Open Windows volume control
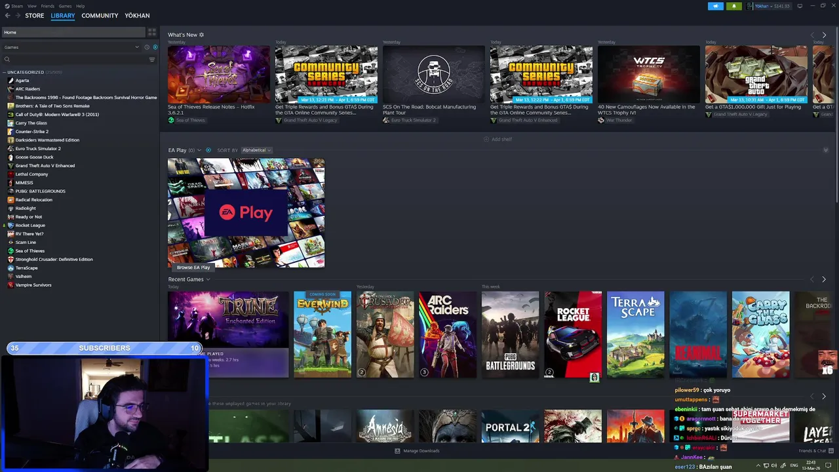 [x=774, y=465]
